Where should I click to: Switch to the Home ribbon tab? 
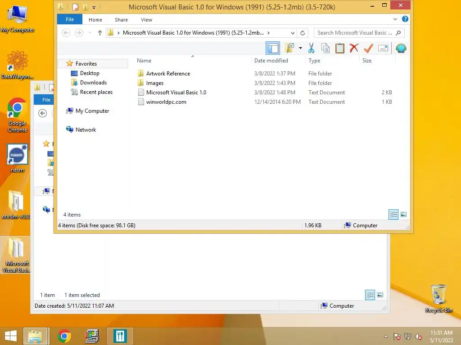click(x=95, y=20)
